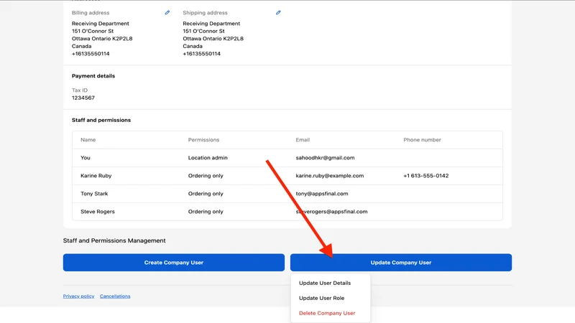Click the Staff and Permissions Management heading
This screenshot has width=575, height=323.
tap(114, 240)
